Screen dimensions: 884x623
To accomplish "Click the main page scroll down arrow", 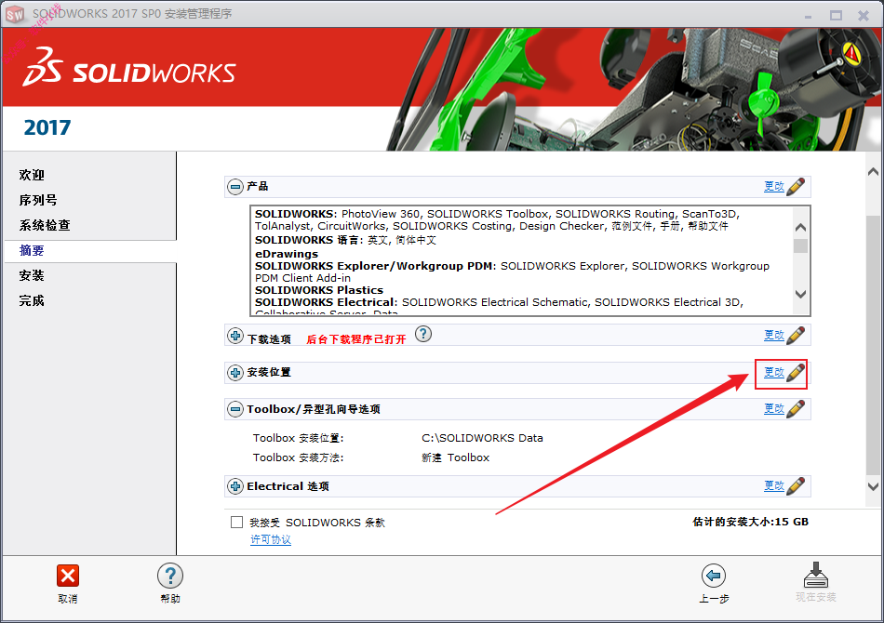I will [873, 486].
